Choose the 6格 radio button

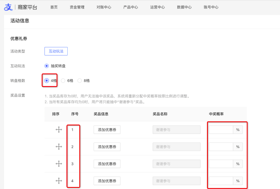(63, 80)
